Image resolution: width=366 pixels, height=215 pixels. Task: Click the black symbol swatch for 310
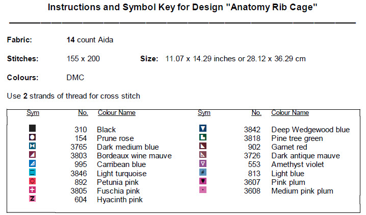(x=33, y=129)
